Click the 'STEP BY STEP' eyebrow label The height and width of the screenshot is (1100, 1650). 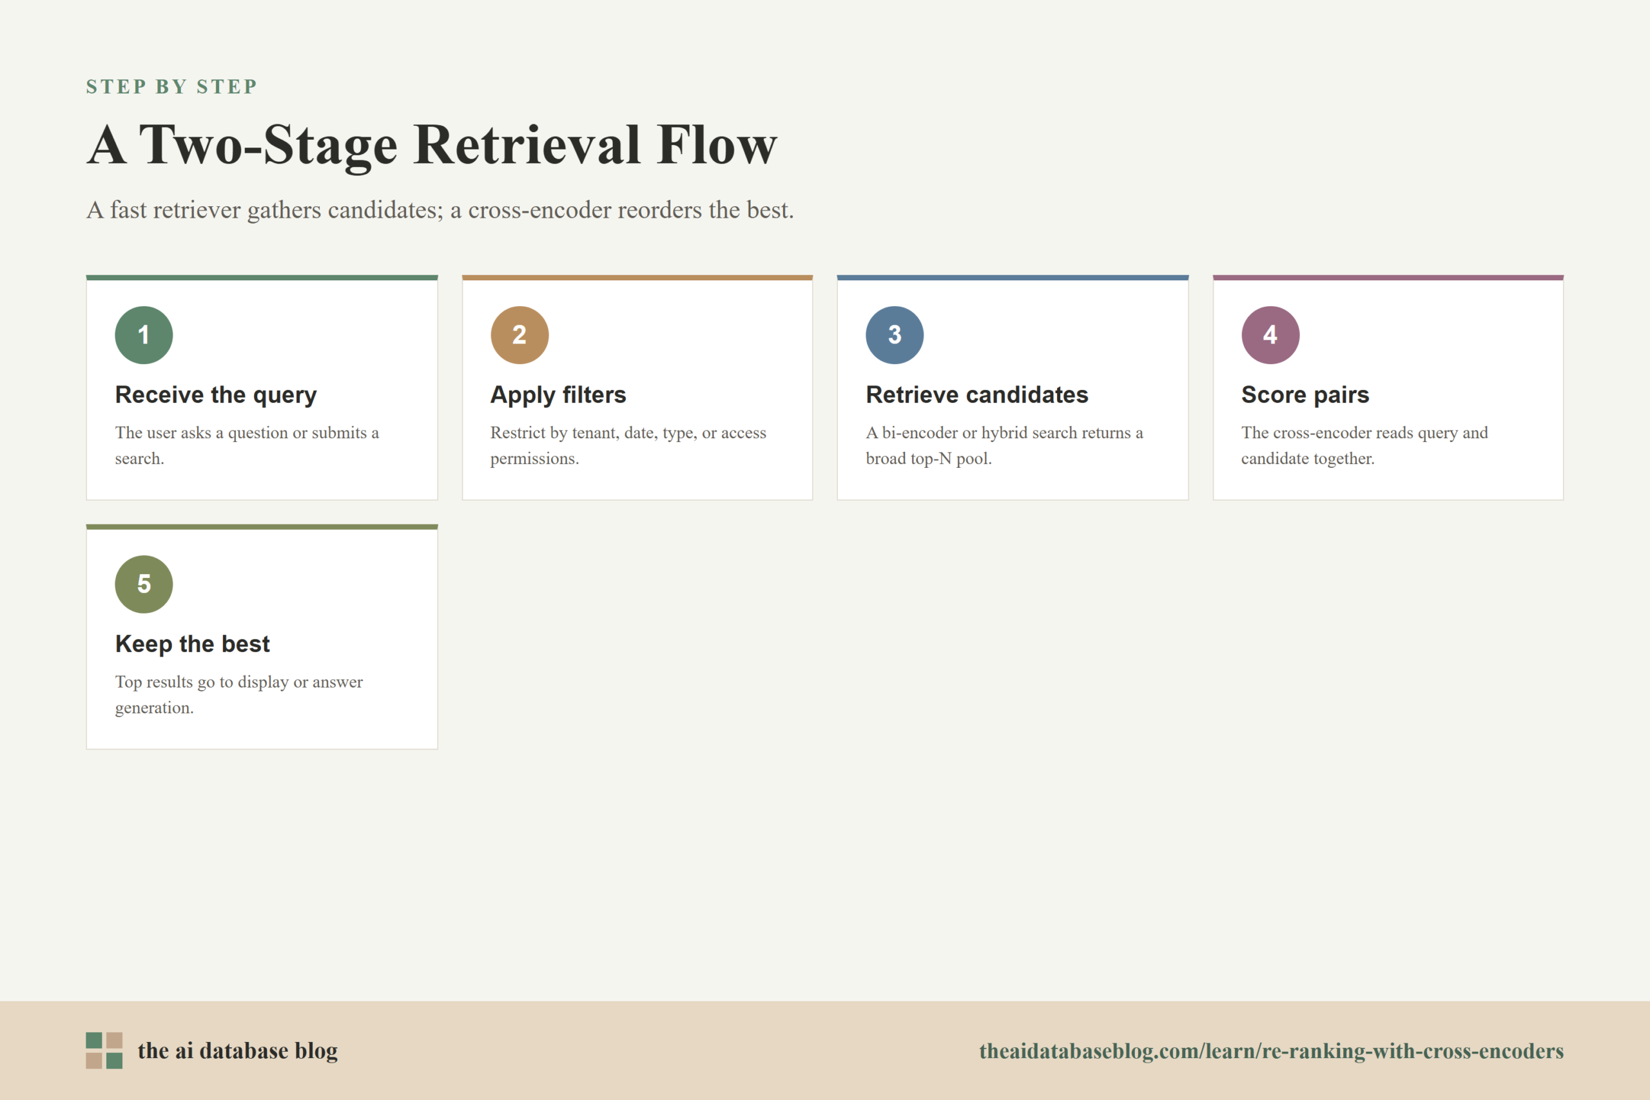coord(172,86)
